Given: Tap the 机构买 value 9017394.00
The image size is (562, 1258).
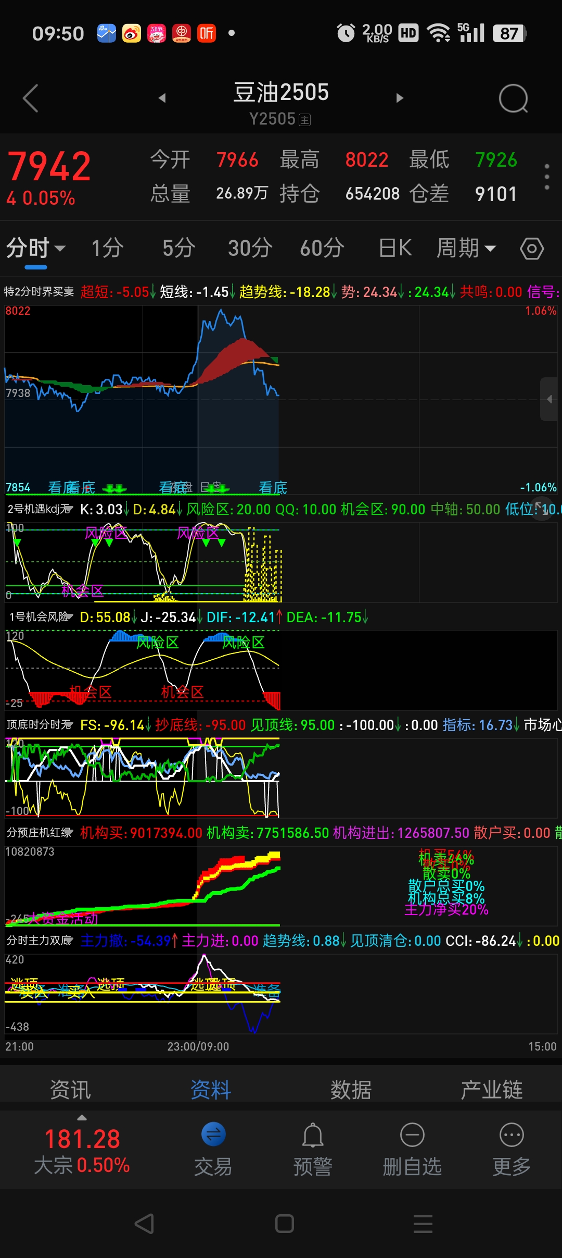Looking at the screenshot, I should [166, 833].
